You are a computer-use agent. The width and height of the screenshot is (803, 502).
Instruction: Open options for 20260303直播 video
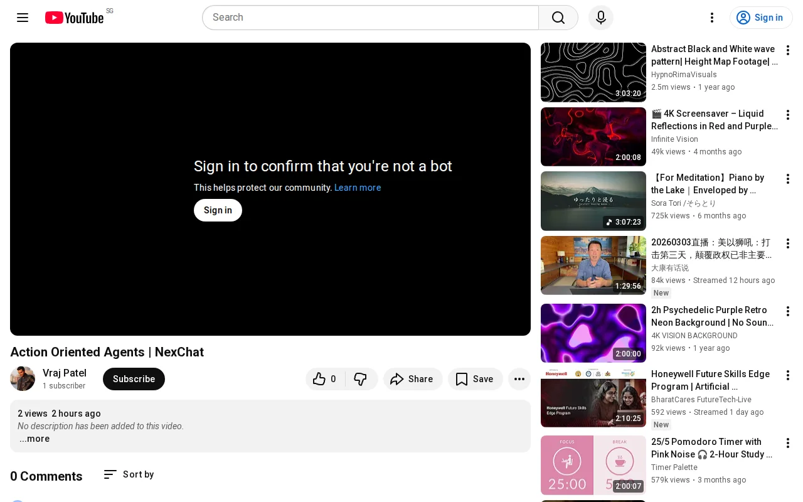[788, 243]
